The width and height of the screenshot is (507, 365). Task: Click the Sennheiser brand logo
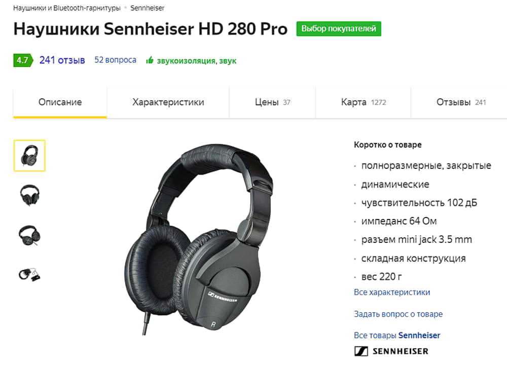click(x=391, y=351)
